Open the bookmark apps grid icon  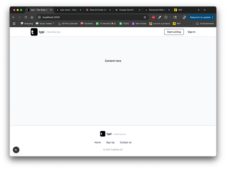coord(14,23)
